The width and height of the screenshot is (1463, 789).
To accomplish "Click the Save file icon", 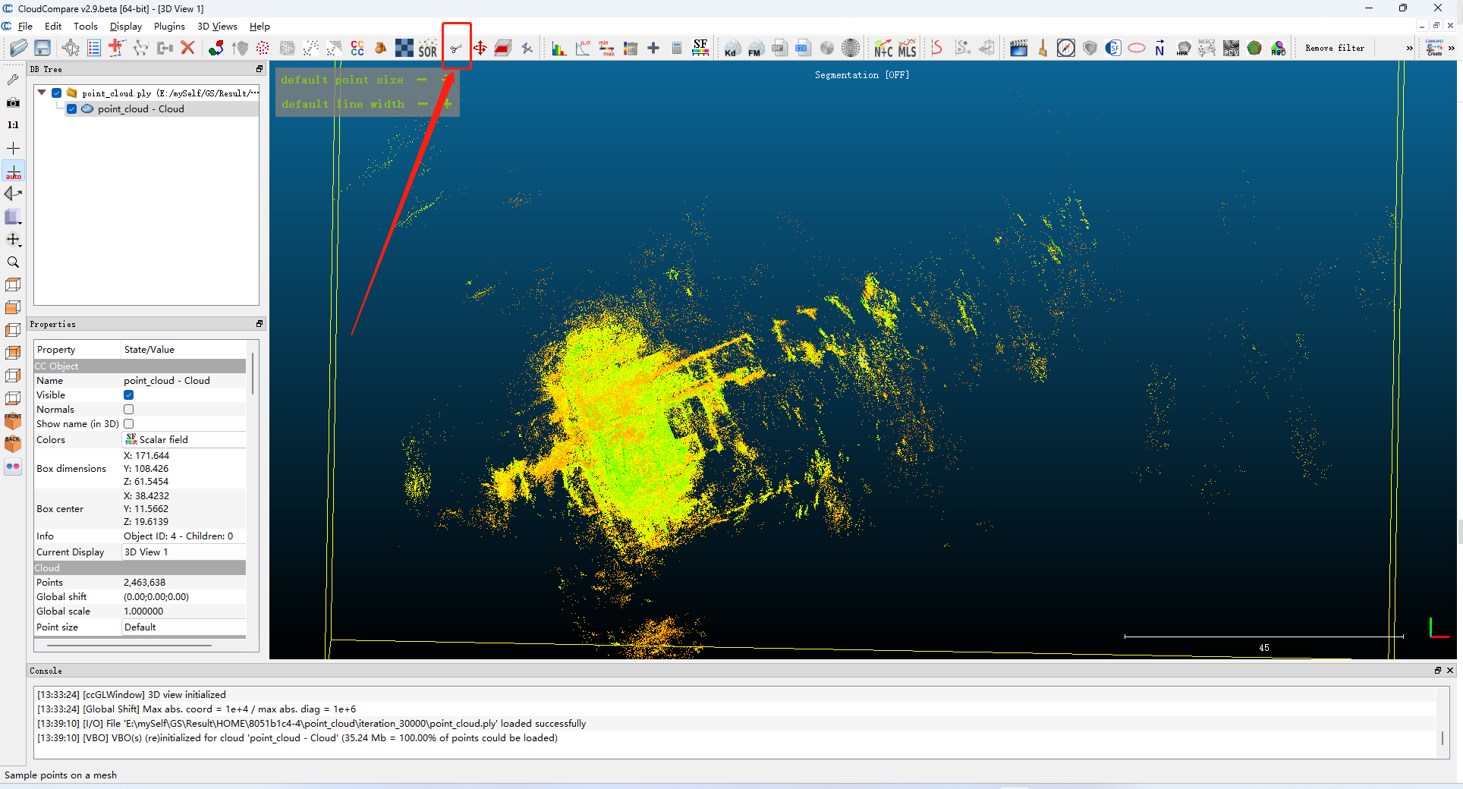I will (x=42, y=48).
